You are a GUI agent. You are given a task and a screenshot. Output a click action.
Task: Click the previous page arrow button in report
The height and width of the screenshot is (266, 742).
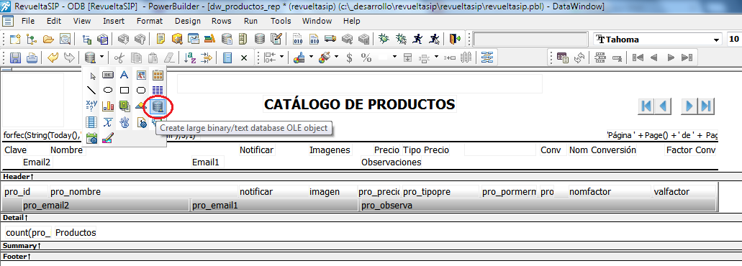point(664,106)
